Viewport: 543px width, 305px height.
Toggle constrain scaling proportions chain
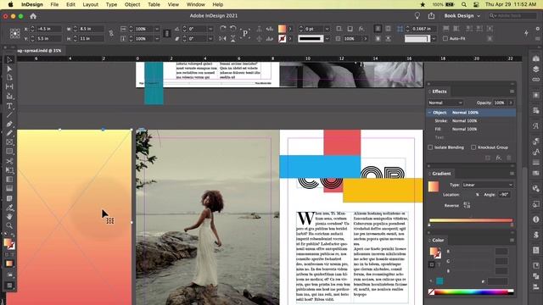(167, 34)
